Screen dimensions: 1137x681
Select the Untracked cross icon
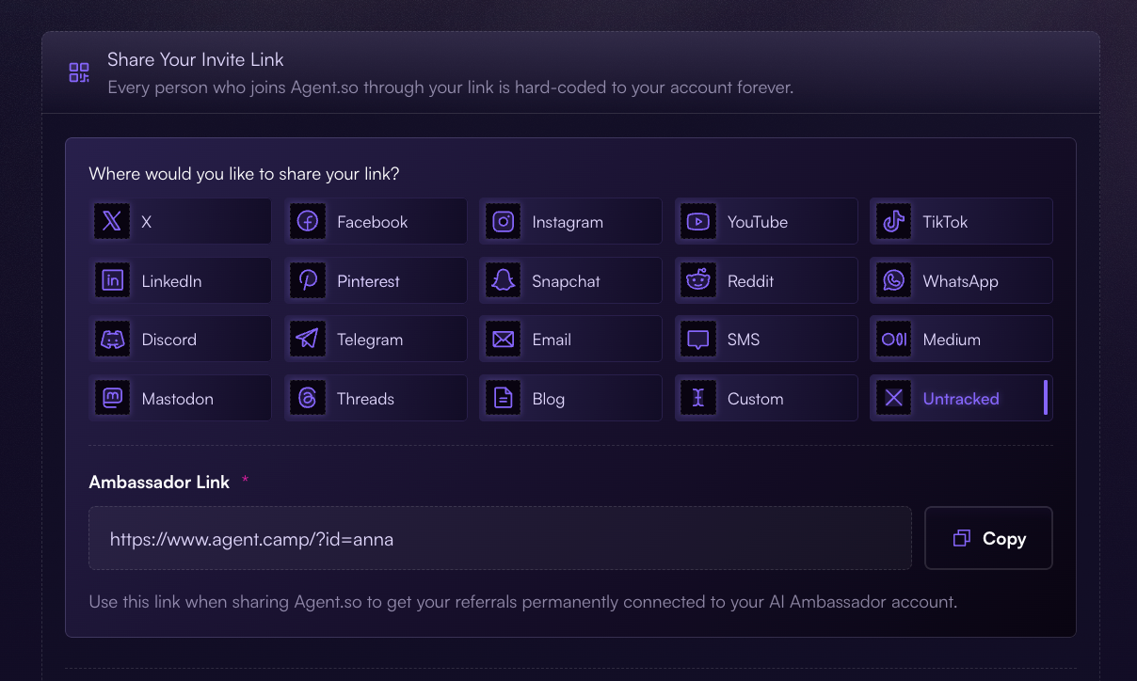(x=894, y=399)
